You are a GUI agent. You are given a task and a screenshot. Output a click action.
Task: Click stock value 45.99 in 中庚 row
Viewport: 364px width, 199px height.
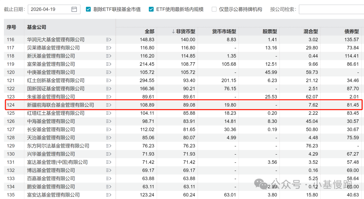tap(271, 72)
